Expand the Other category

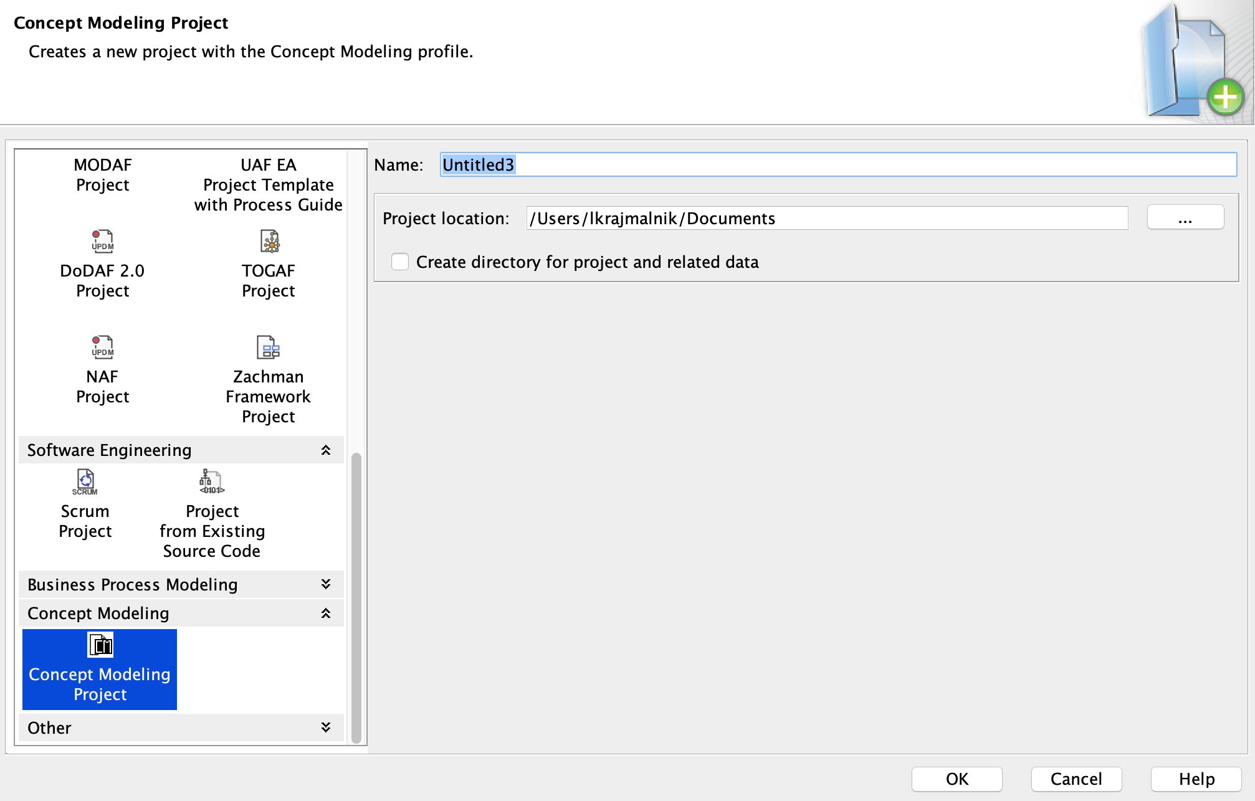(x=325, y=727)
